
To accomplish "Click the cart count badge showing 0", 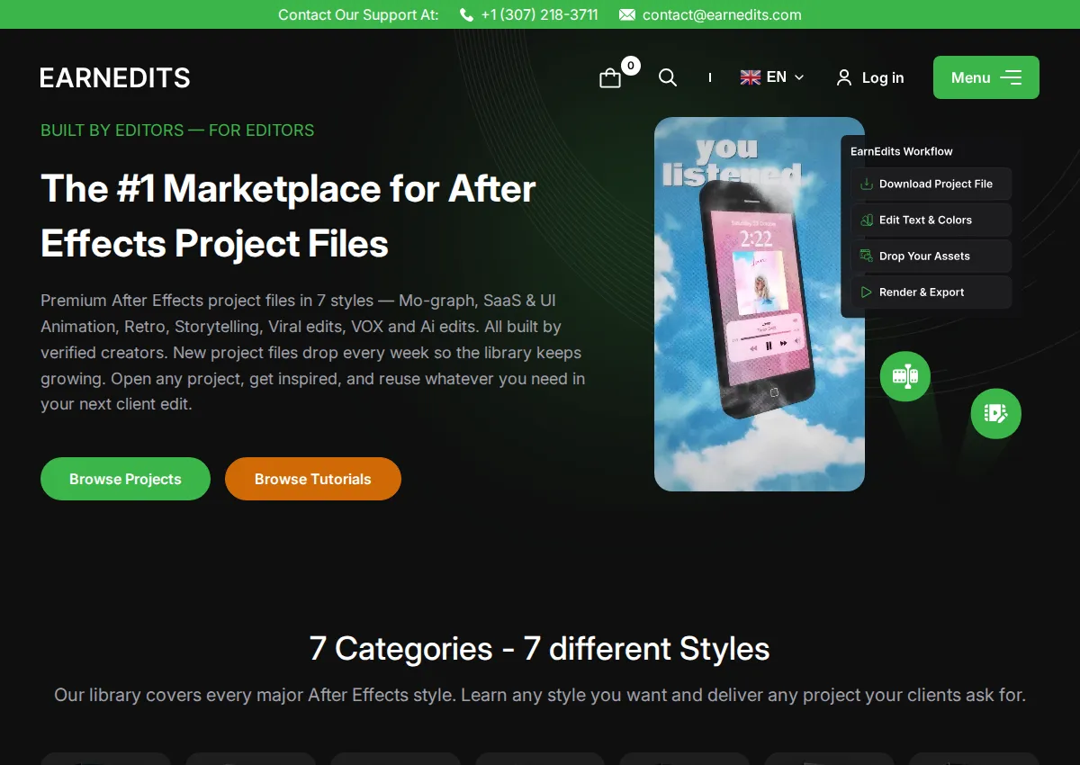I will pyautogui.click(x=631, y=66).
